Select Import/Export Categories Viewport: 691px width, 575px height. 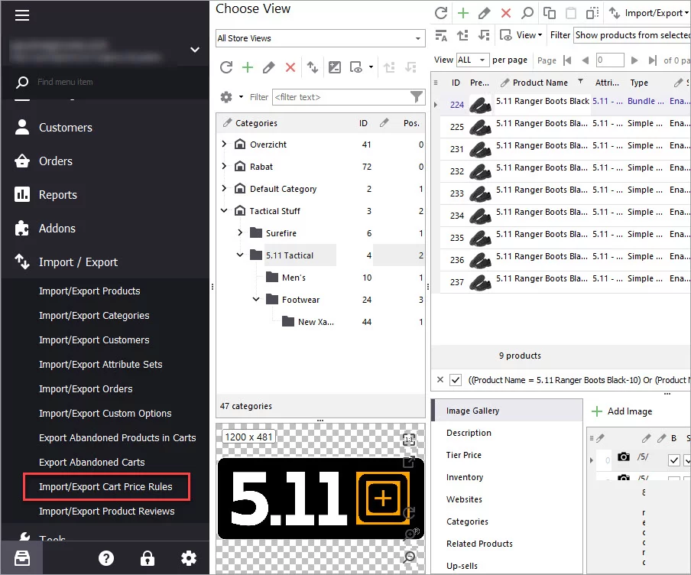coord(94,315)
